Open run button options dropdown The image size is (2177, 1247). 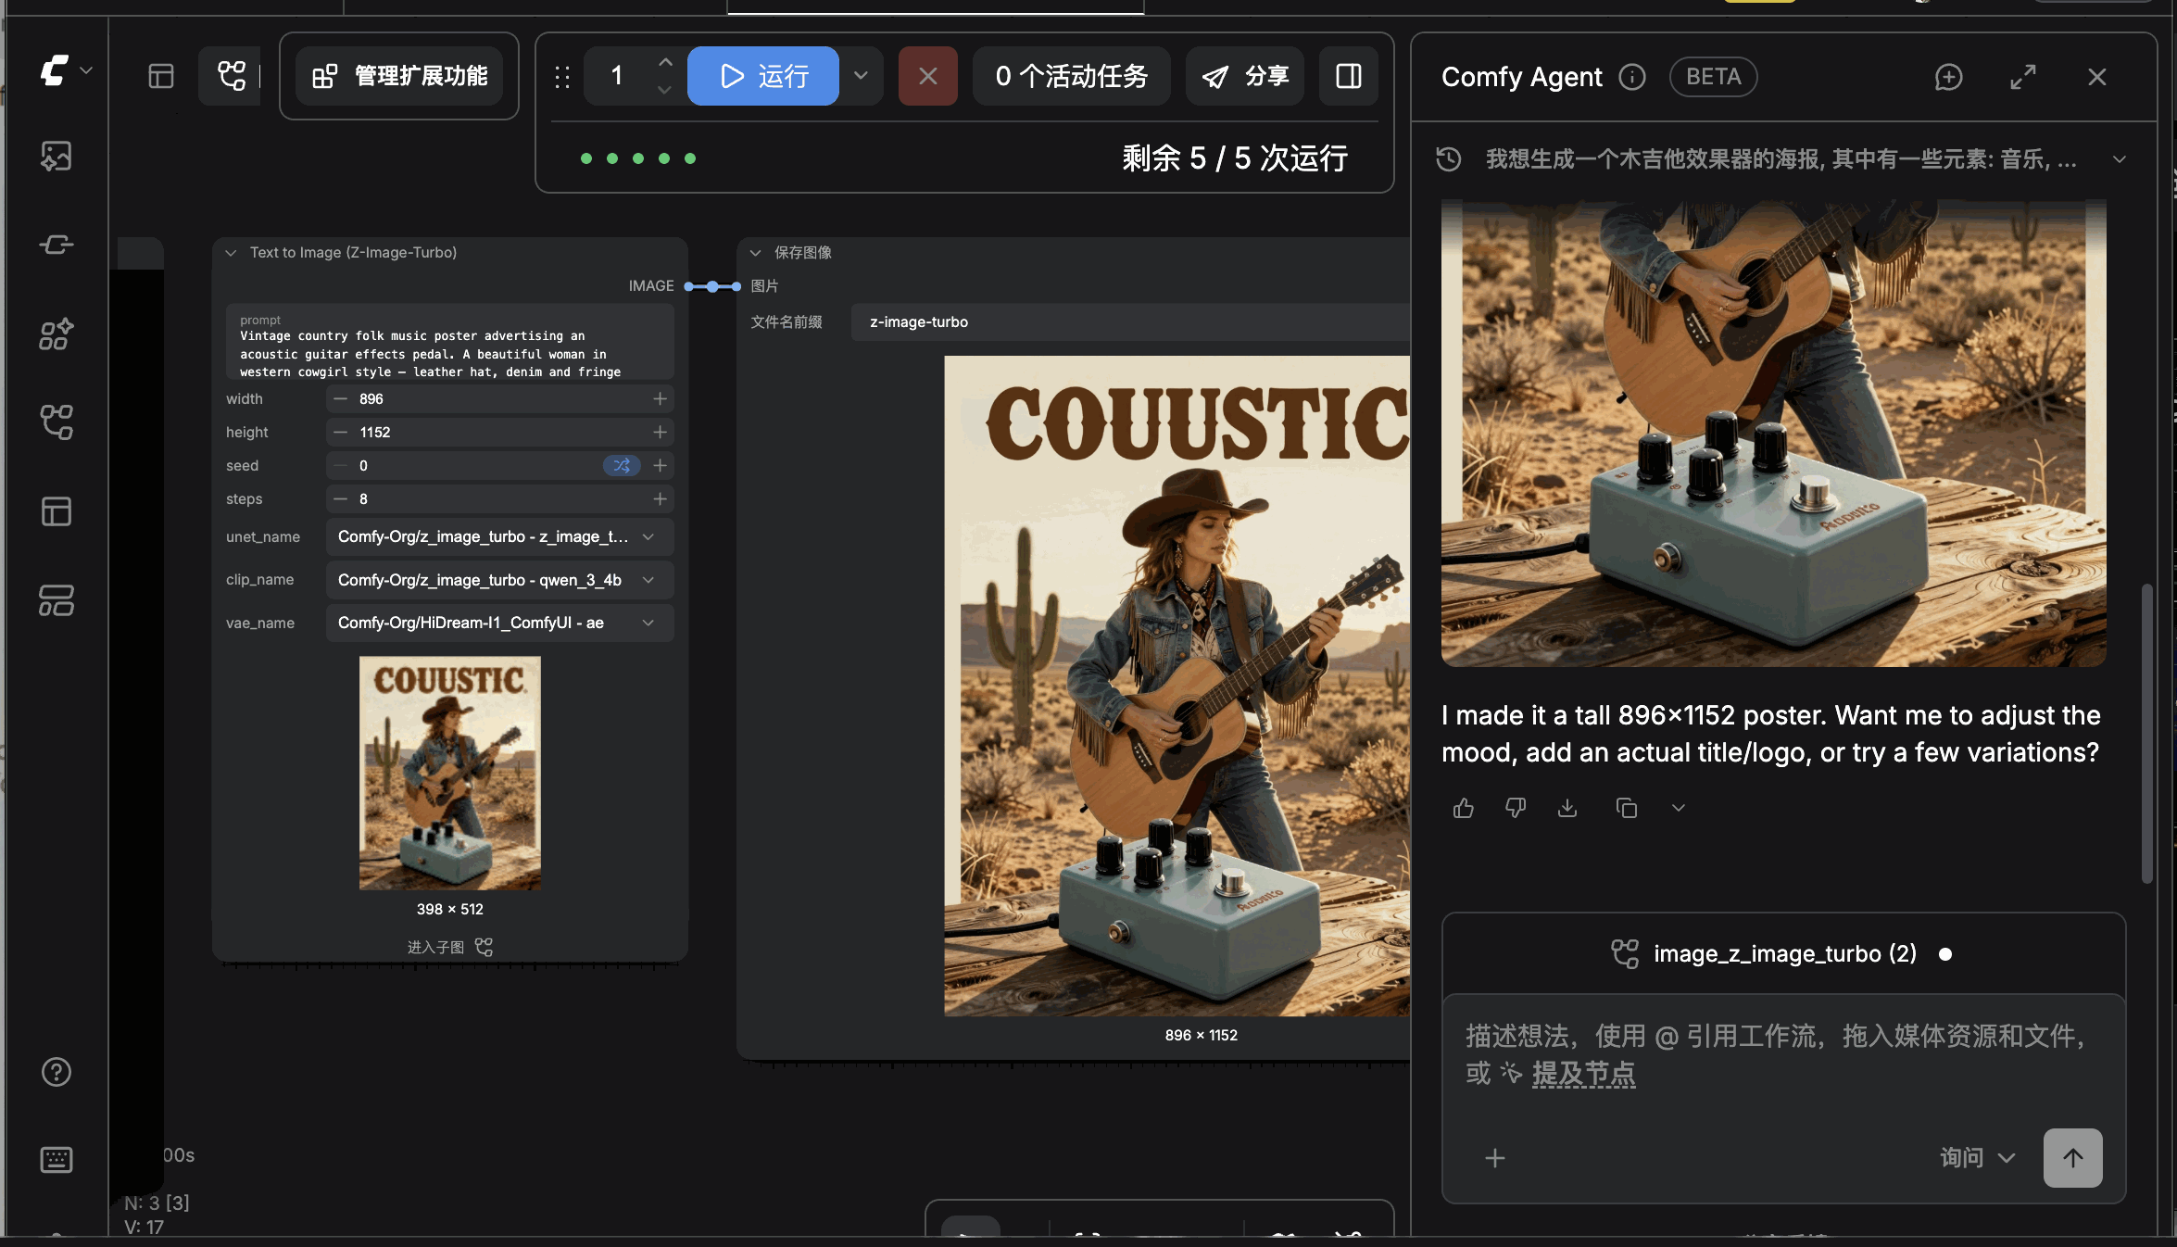pos(861,76)
